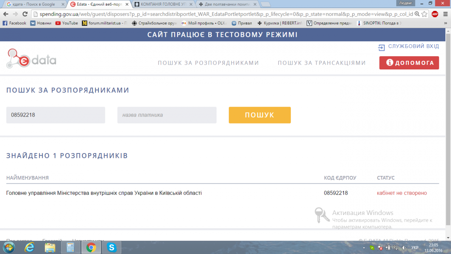The width and height of the screenshot is (451, 254).
Task: Open the Adblock Plus extension icon
Action: [x=435, y=14]
